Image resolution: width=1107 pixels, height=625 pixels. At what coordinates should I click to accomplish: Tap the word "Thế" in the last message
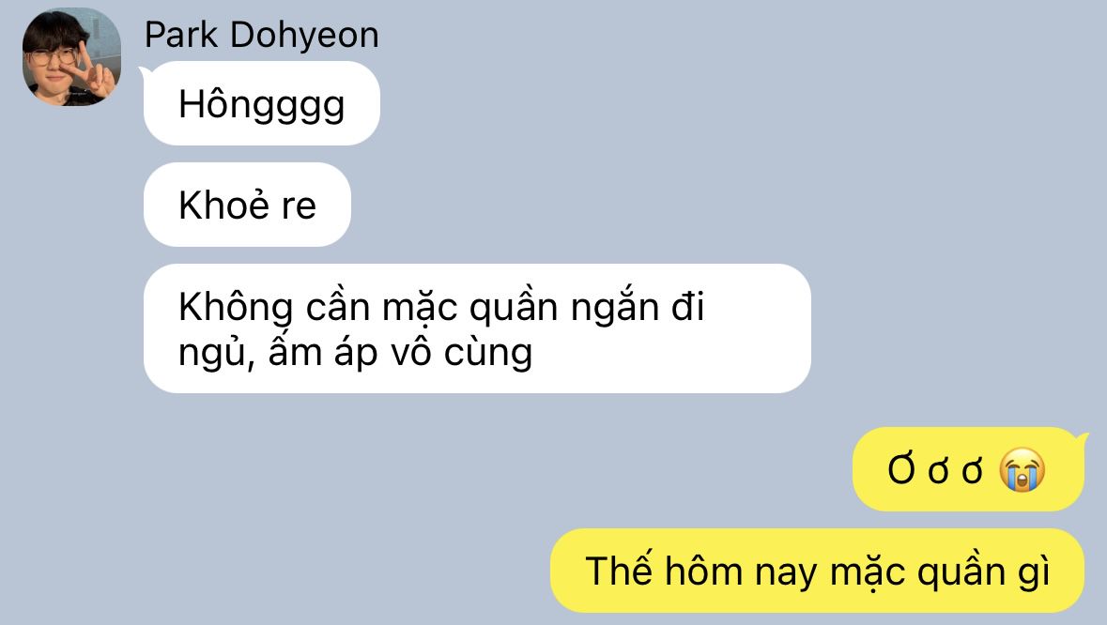click(619, 570)
